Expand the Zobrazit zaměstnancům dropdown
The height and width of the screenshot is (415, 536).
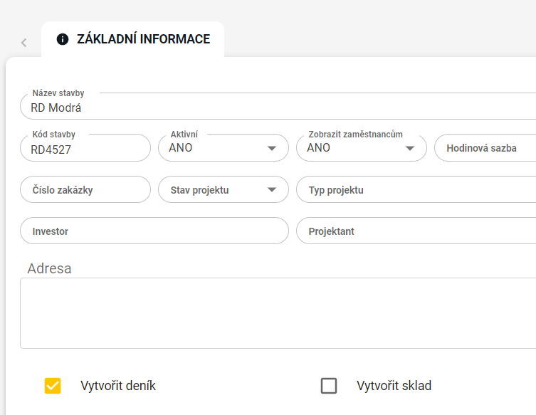[352, 148]
